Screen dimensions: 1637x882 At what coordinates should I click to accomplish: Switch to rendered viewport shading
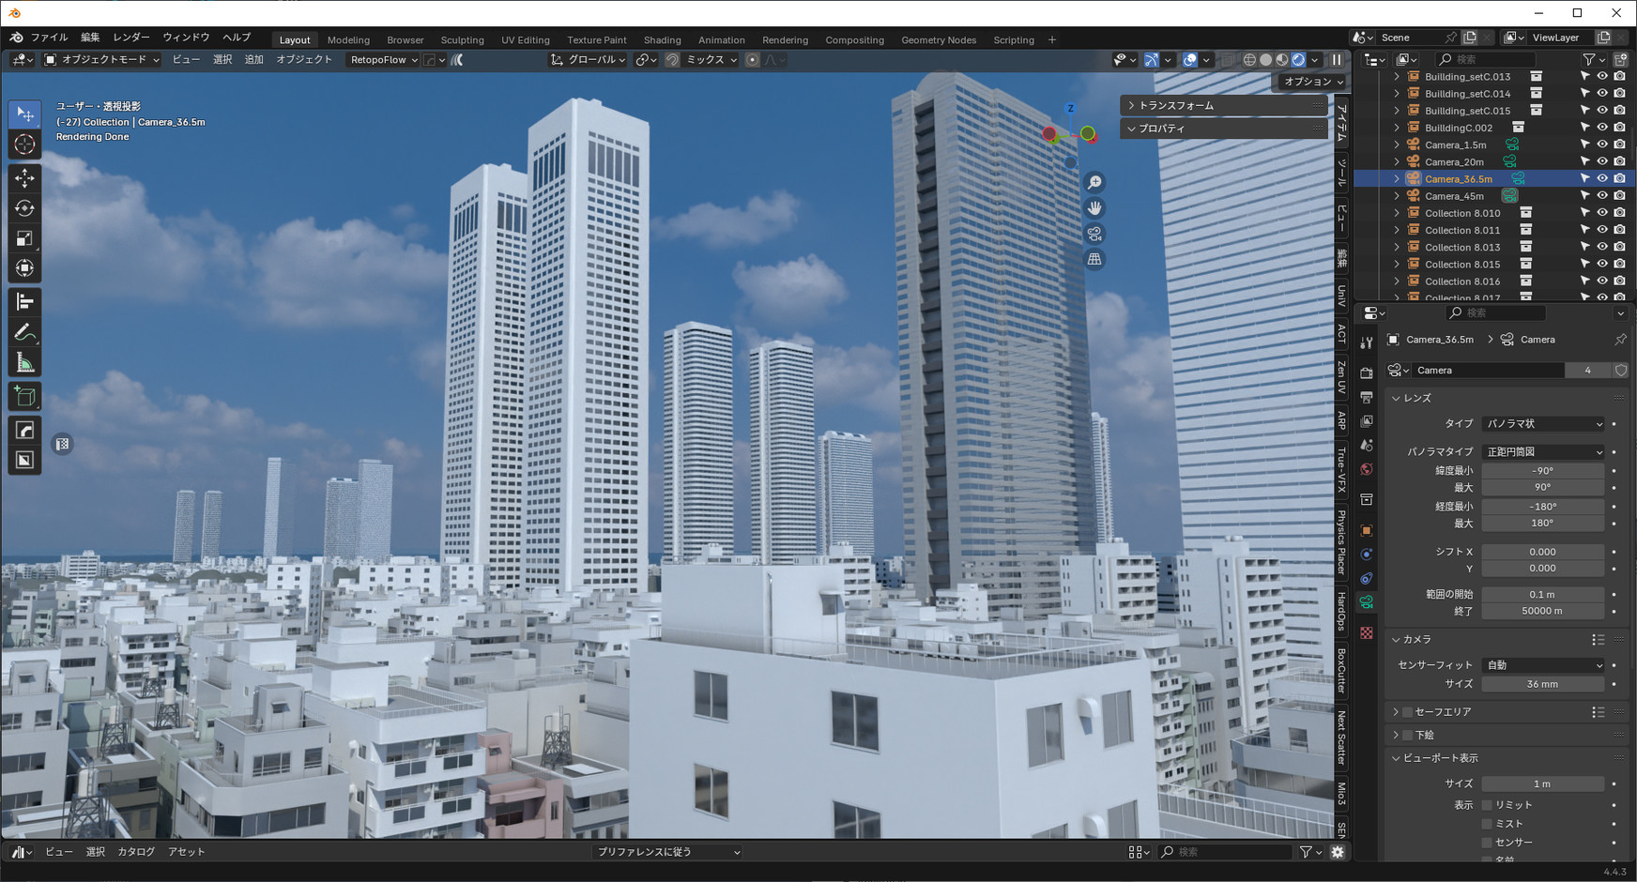pos(1298,59)
